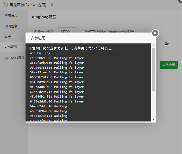Click log line 'ec99f8b99825 Pulling fs layer'
Image resolution: width=182 pixels, height=154 pixels.
57,58
